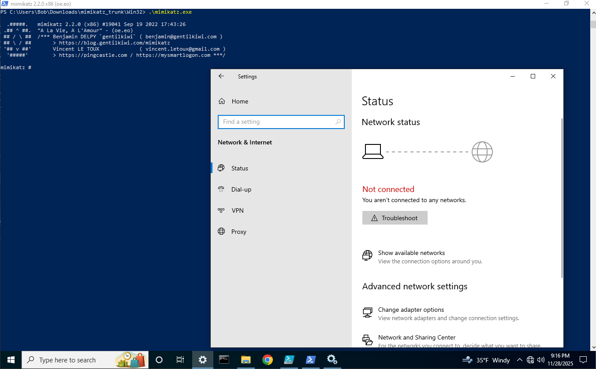Open Change adapter options
The image size is (596, 369).
[x=410, y=310]
